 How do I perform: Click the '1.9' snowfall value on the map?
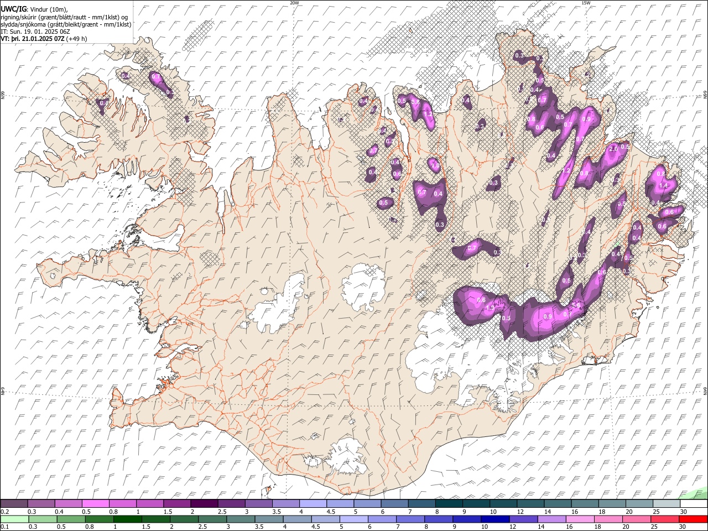point(490,308)
